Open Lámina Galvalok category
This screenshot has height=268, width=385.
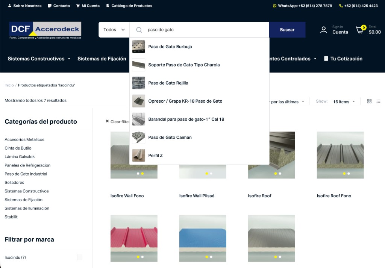coord(20,157)
